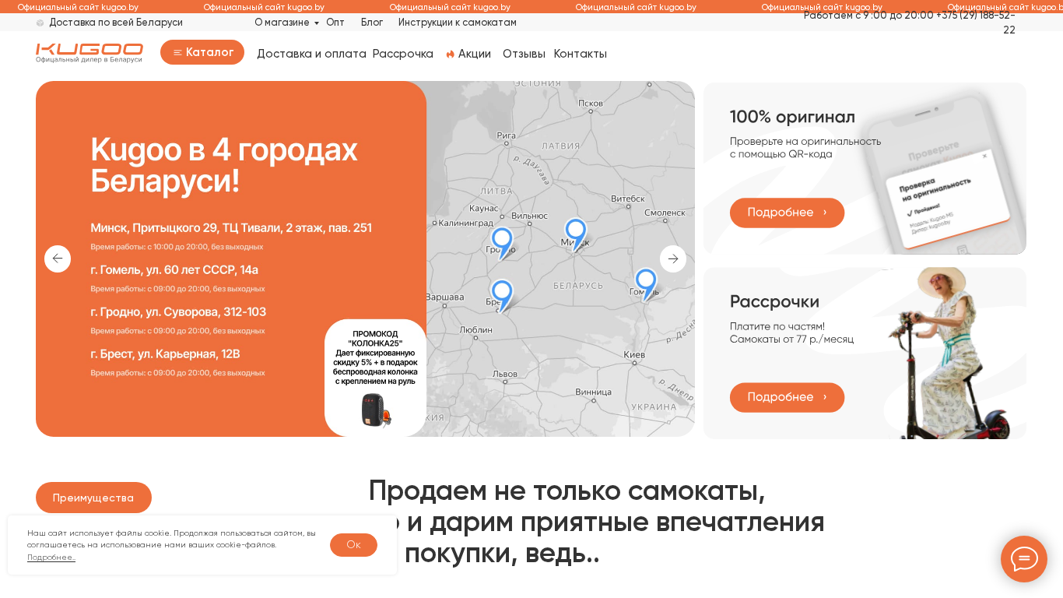Click the КОЛОНКА25 promo code badge

pos(375,378)
